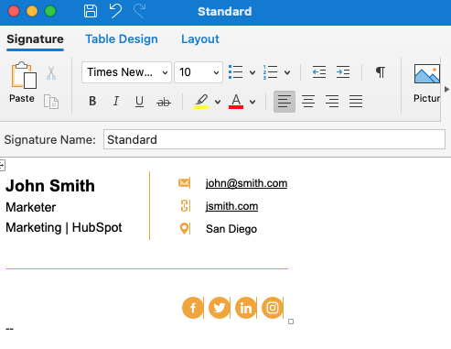The height and width of the screenshot is (349, 451).
Task: Insert a bulleted list
Action: click(x=235, y=72)
